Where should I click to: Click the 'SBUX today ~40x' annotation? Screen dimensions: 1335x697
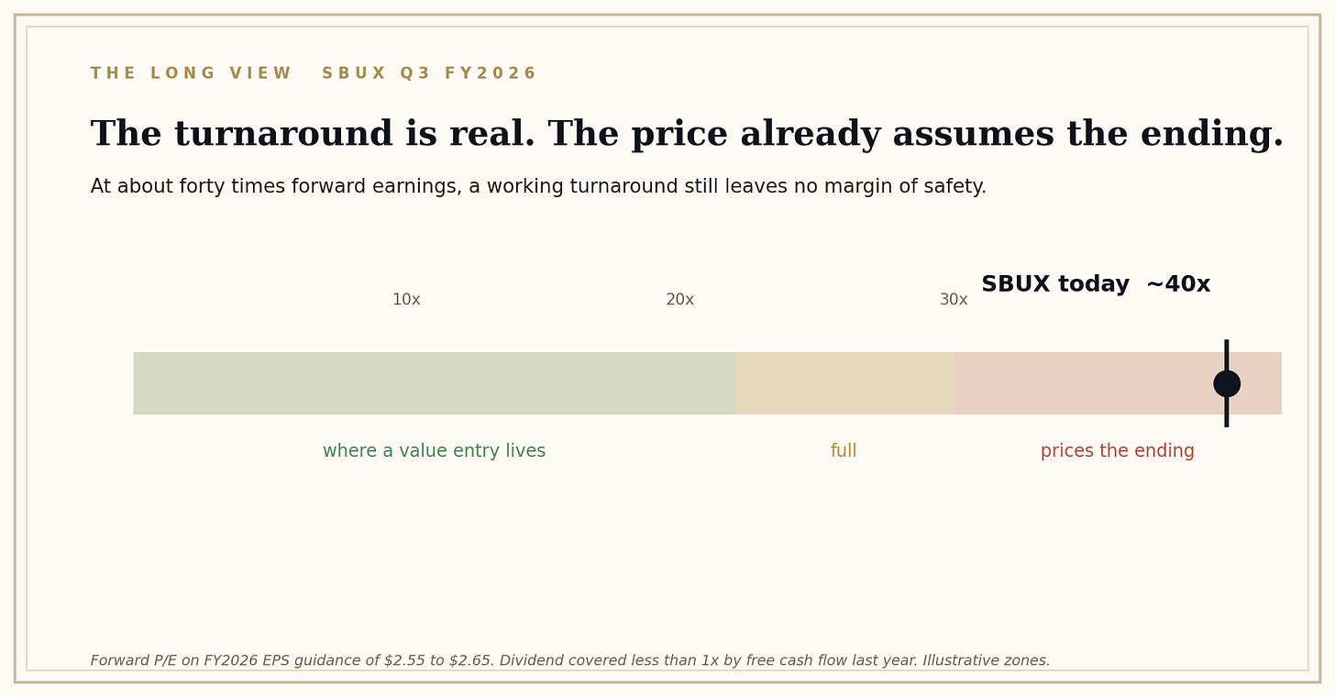(x=1096, y=284)
